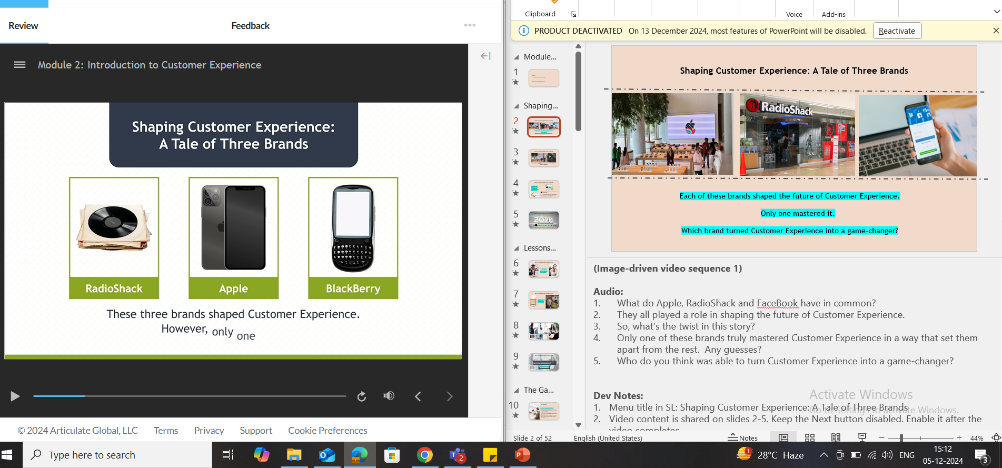Image resolution: width=1002 pixels, height=468 pixels.
Task: Collapse the PowerPoint ribbon chevron
Action: point(996,12)
